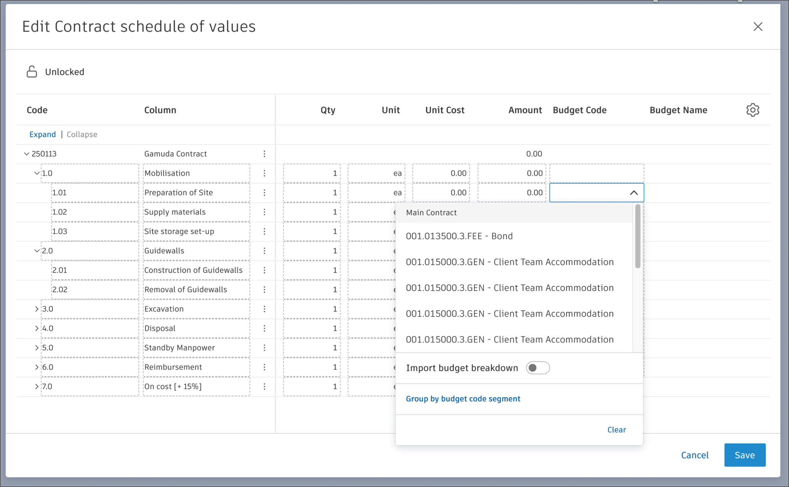Open table column settings gear icon
The height and width of the screenshot is (487, 789).
click(x=752, y=110)
